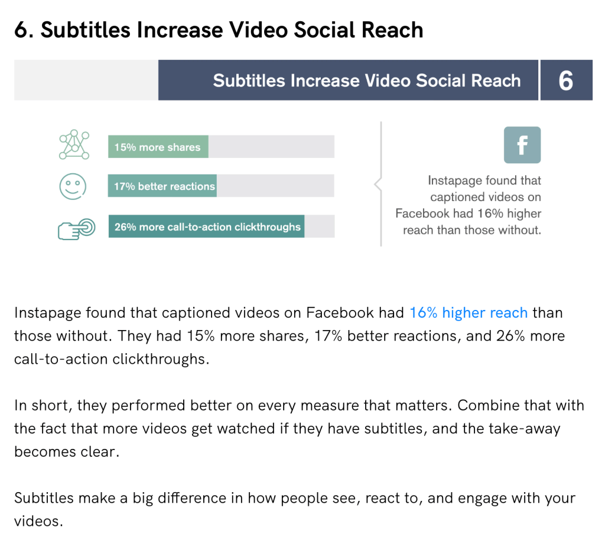
Task: Click the Facebook logo icon
Action: (522, 145)
